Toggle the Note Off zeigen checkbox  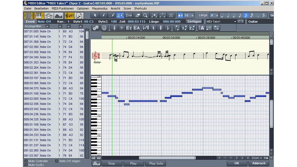click(57, 161)
